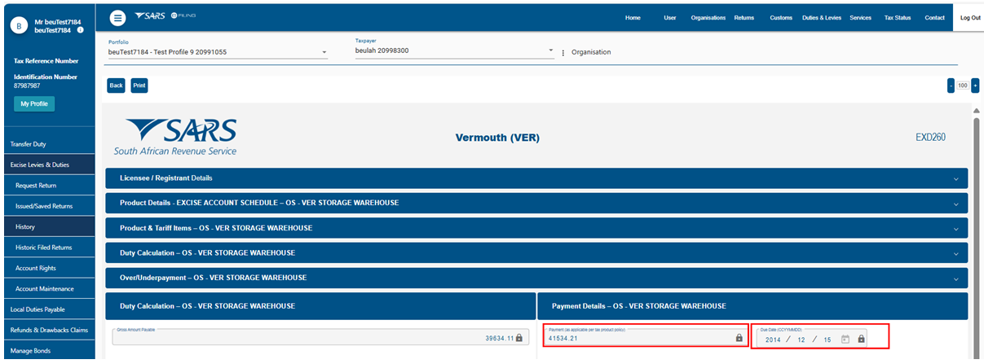Open Account Rights in sidebar

47,268
